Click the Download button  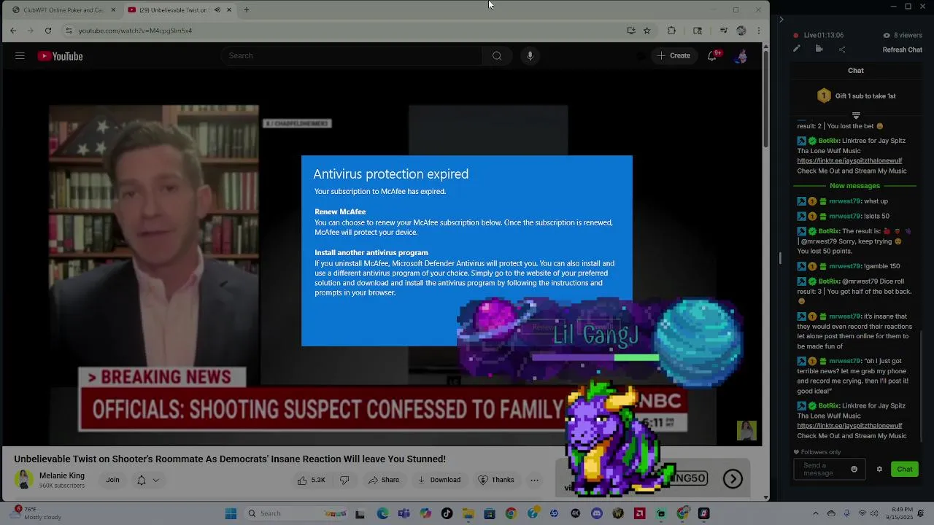[439, 480]
